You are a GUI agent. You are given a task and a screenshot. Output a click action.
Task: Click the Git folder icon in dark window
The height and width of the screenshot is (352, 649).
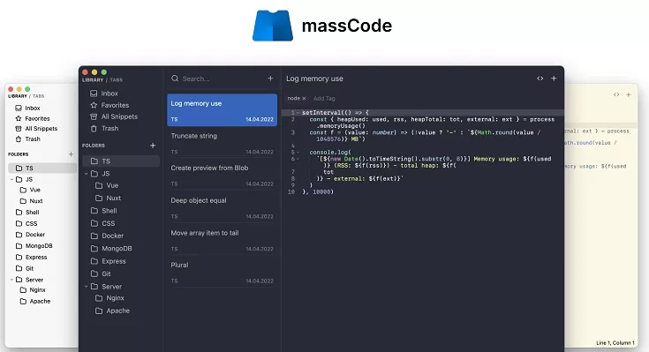[94, 273]
